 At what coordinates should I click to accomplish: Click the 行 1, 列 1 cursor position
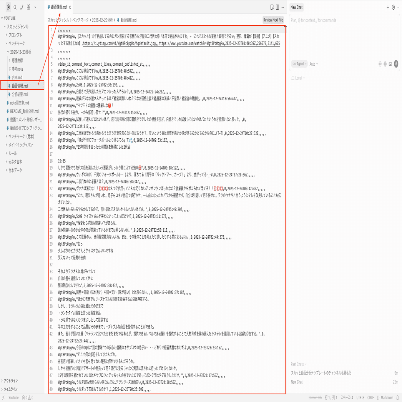[x=331, y=398]
